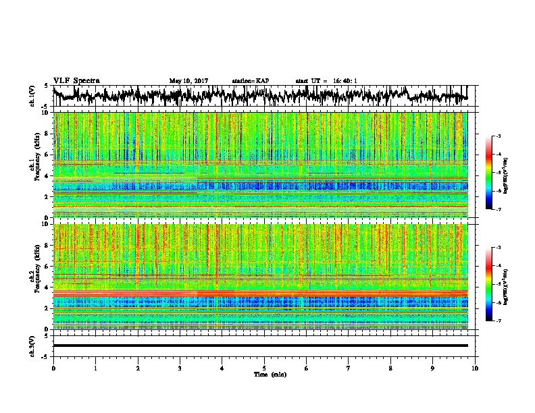Click the time axis tick label "2"
This screenshot has height=413, width=535.
tap(138, 368)
